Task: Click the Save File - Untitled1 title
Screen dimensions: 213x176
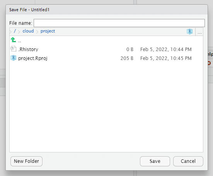Action: coord(29,10)
